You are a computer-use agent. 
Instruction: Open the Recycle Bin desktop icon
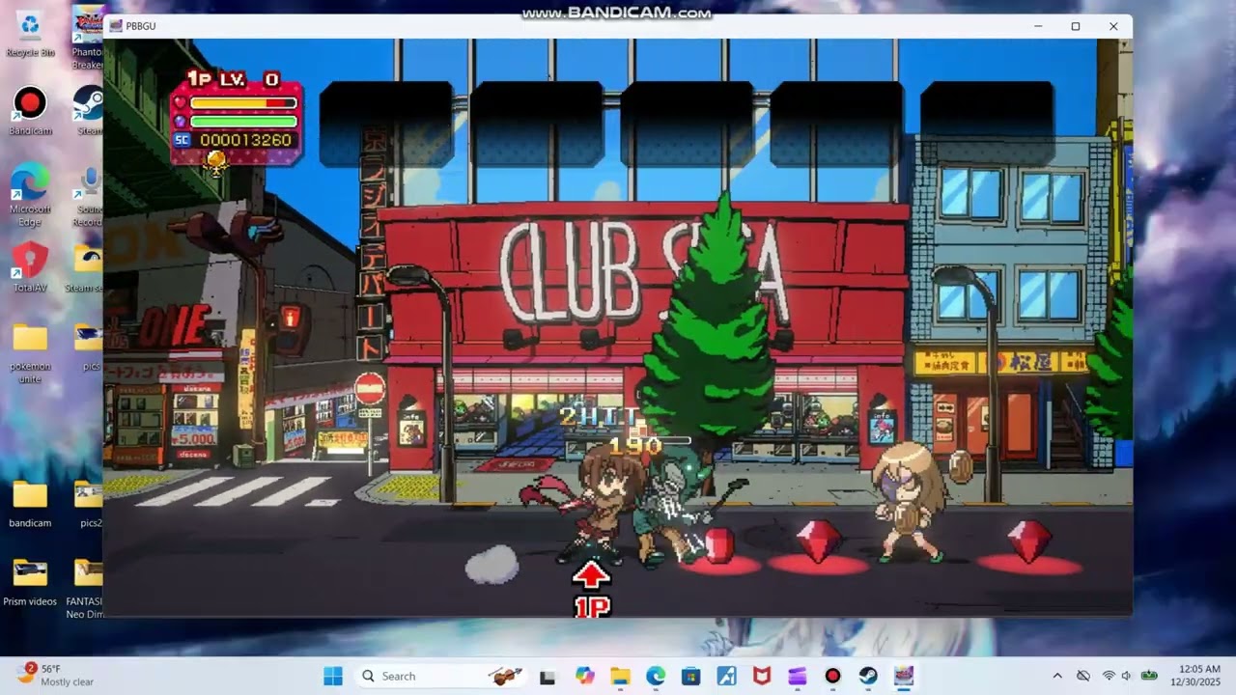[x=30, y=33]
